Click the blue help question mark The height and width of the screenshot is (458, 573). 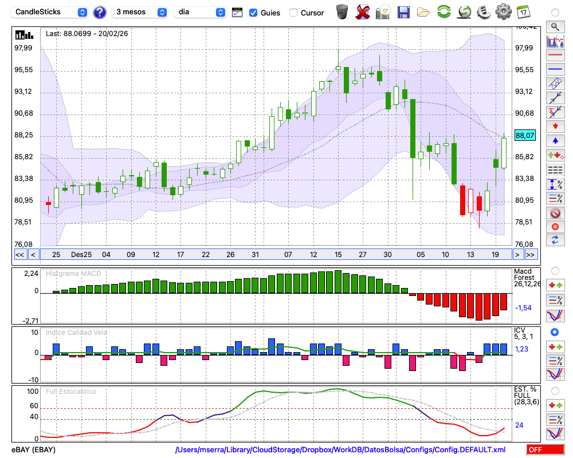(99, 13)
